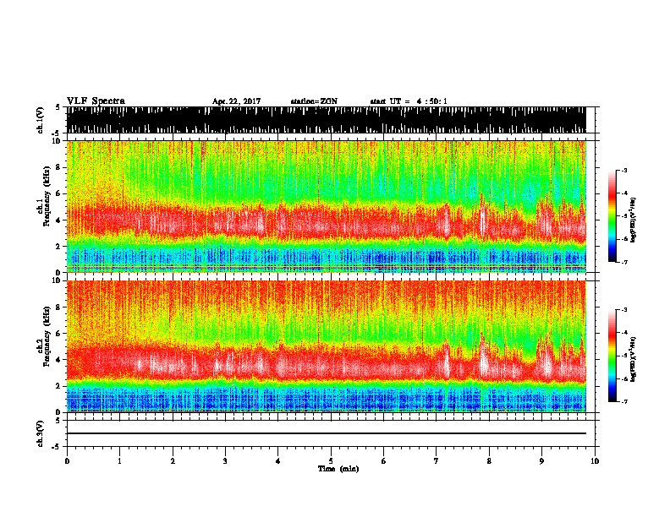This screenshot has width=670, height=517.
Task: Click the ch.2 spectrogram color scale bar
Action: tap(612, 356)
